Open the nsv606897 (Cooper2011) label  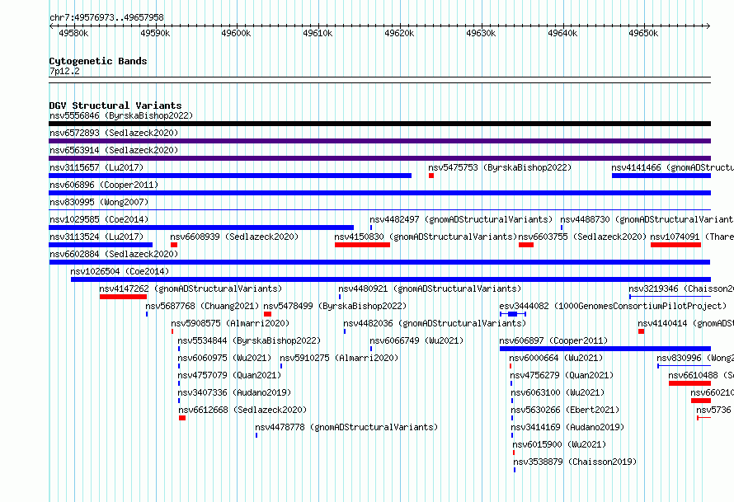click(553, 340)
